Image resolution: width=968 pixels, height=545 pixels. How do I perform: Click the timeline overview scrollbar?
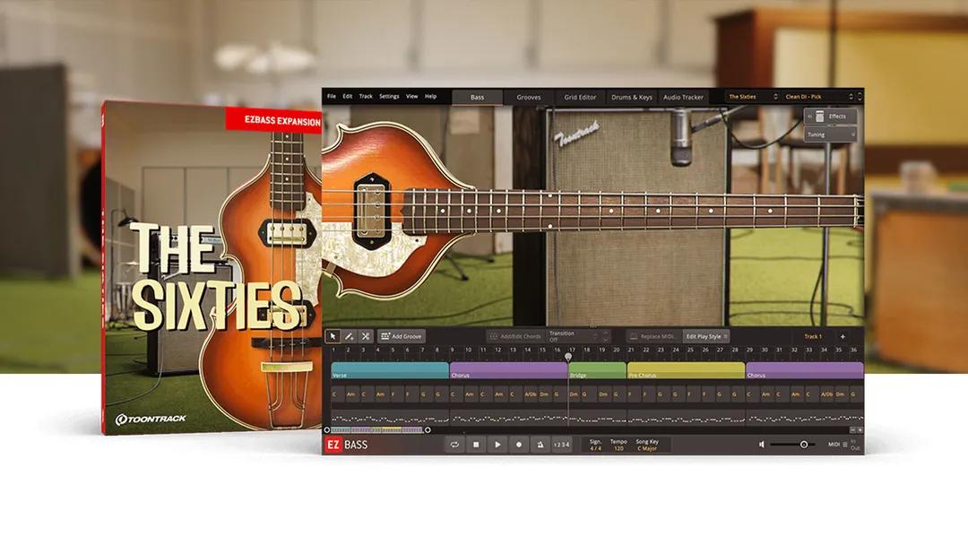(x=377, y=429)
